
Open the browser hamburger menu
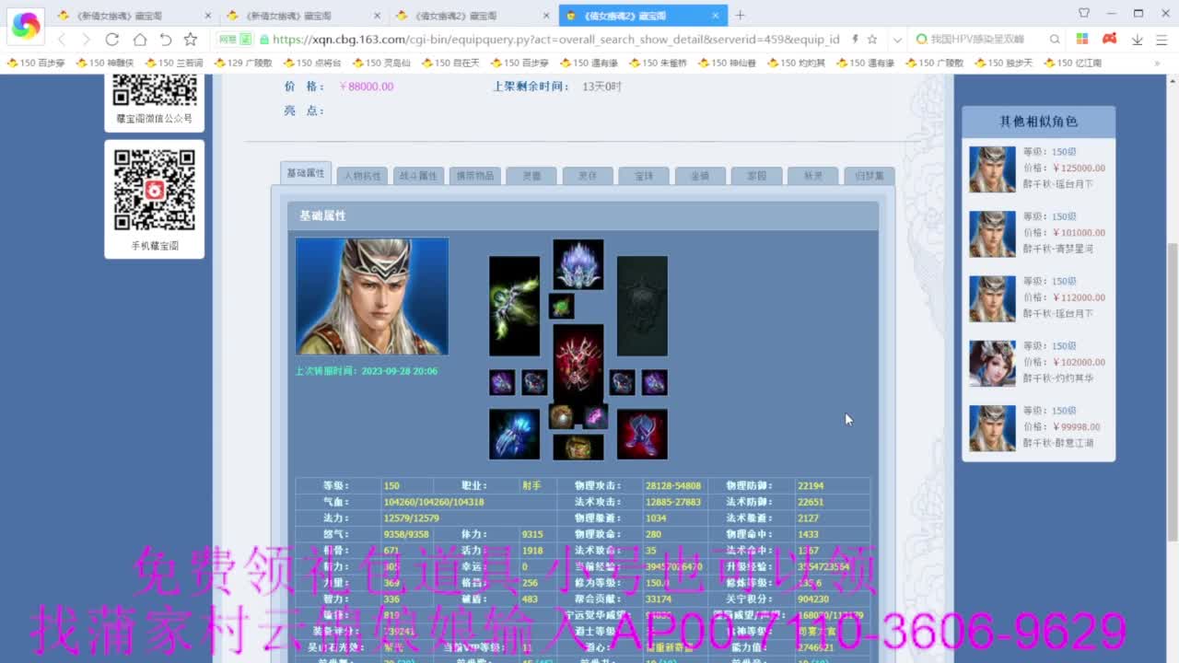pyautogui.click(x=1162, y=40)
